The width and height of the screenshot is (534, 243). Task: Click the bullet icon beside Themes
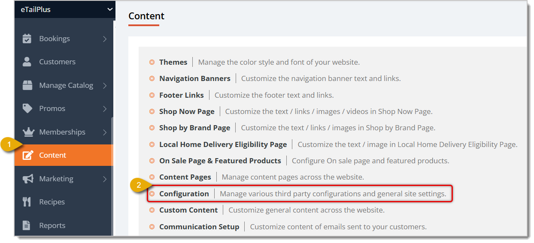click(x=152, y=62)
